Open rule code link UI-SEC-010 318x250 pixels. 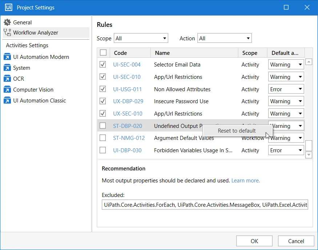127,77
